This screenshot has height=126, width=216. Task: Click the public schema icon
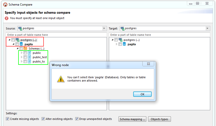(29, 53)
